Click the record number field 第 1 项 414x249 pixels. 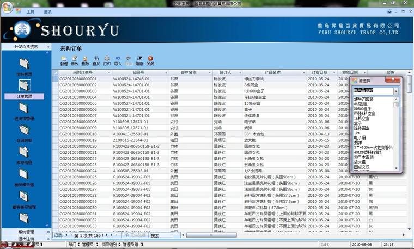click(x=88, y=235)
